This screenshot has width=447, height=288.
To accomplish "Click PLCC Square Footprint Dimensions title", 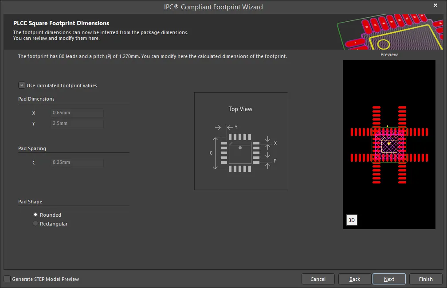I will point(61,23).
